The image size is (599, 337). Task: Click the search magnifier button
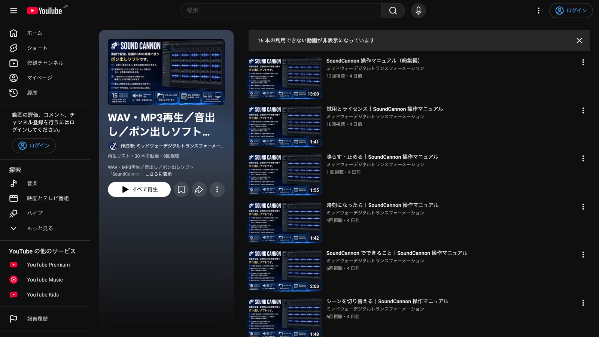pos(393,10)
